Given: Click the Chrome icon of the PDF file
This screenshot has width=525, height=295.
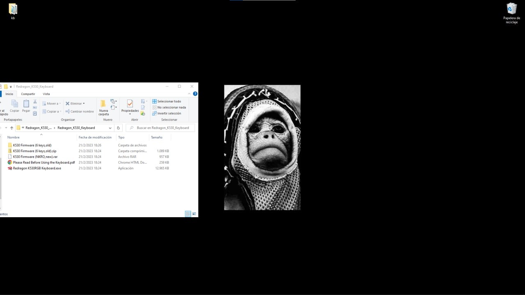Looking at the screenshot, I should [10, 162].
